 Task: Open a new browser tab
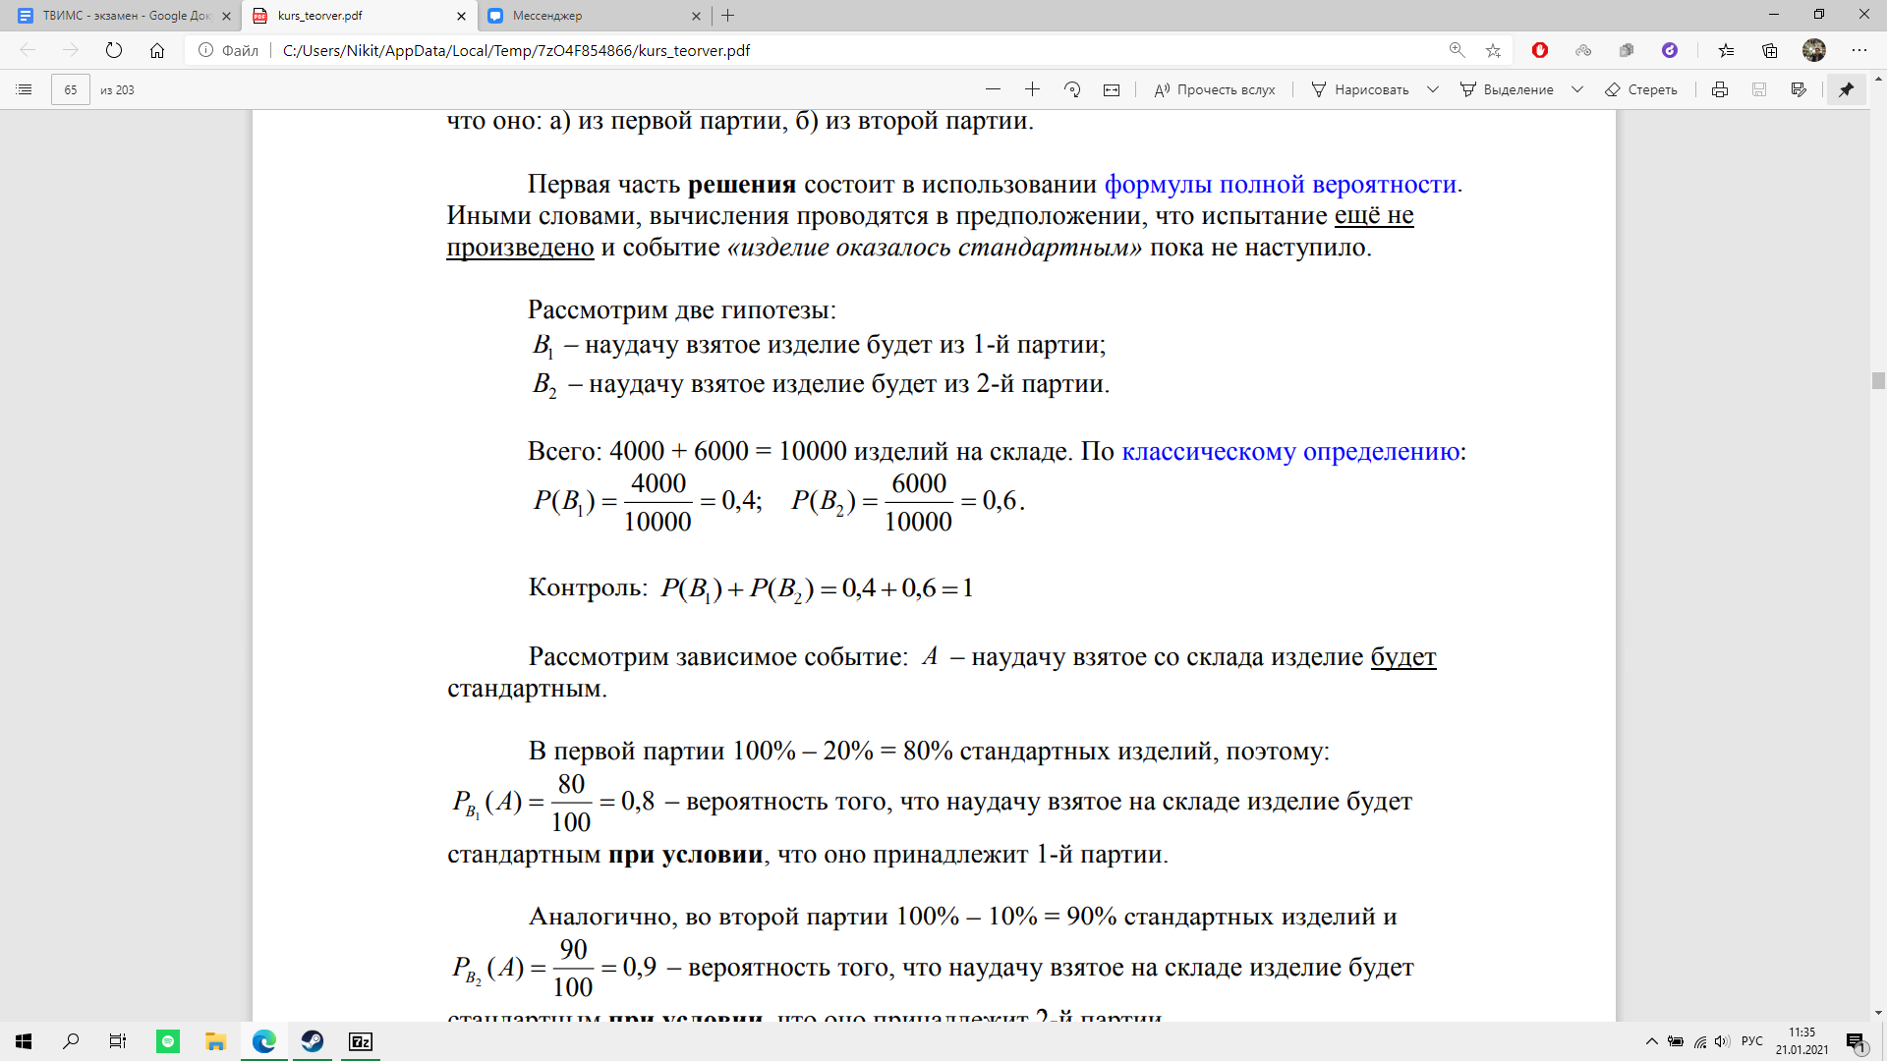pyautogui.click(x=728, y=16)
